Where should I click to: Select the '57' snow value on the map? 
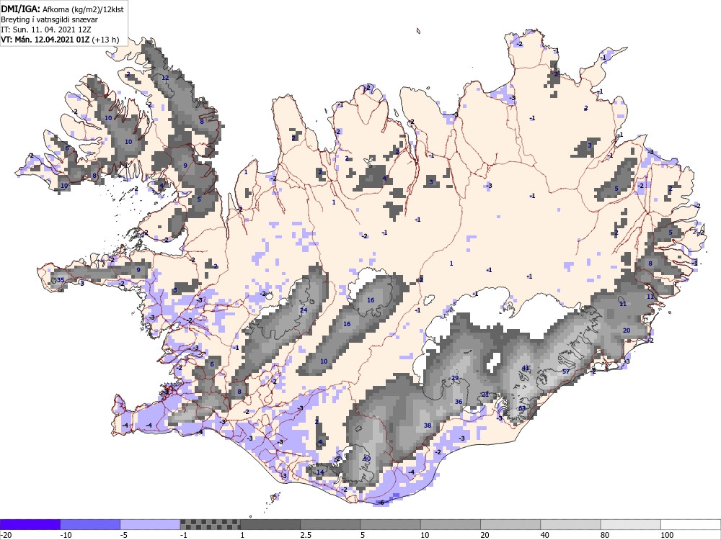(566, 372)
